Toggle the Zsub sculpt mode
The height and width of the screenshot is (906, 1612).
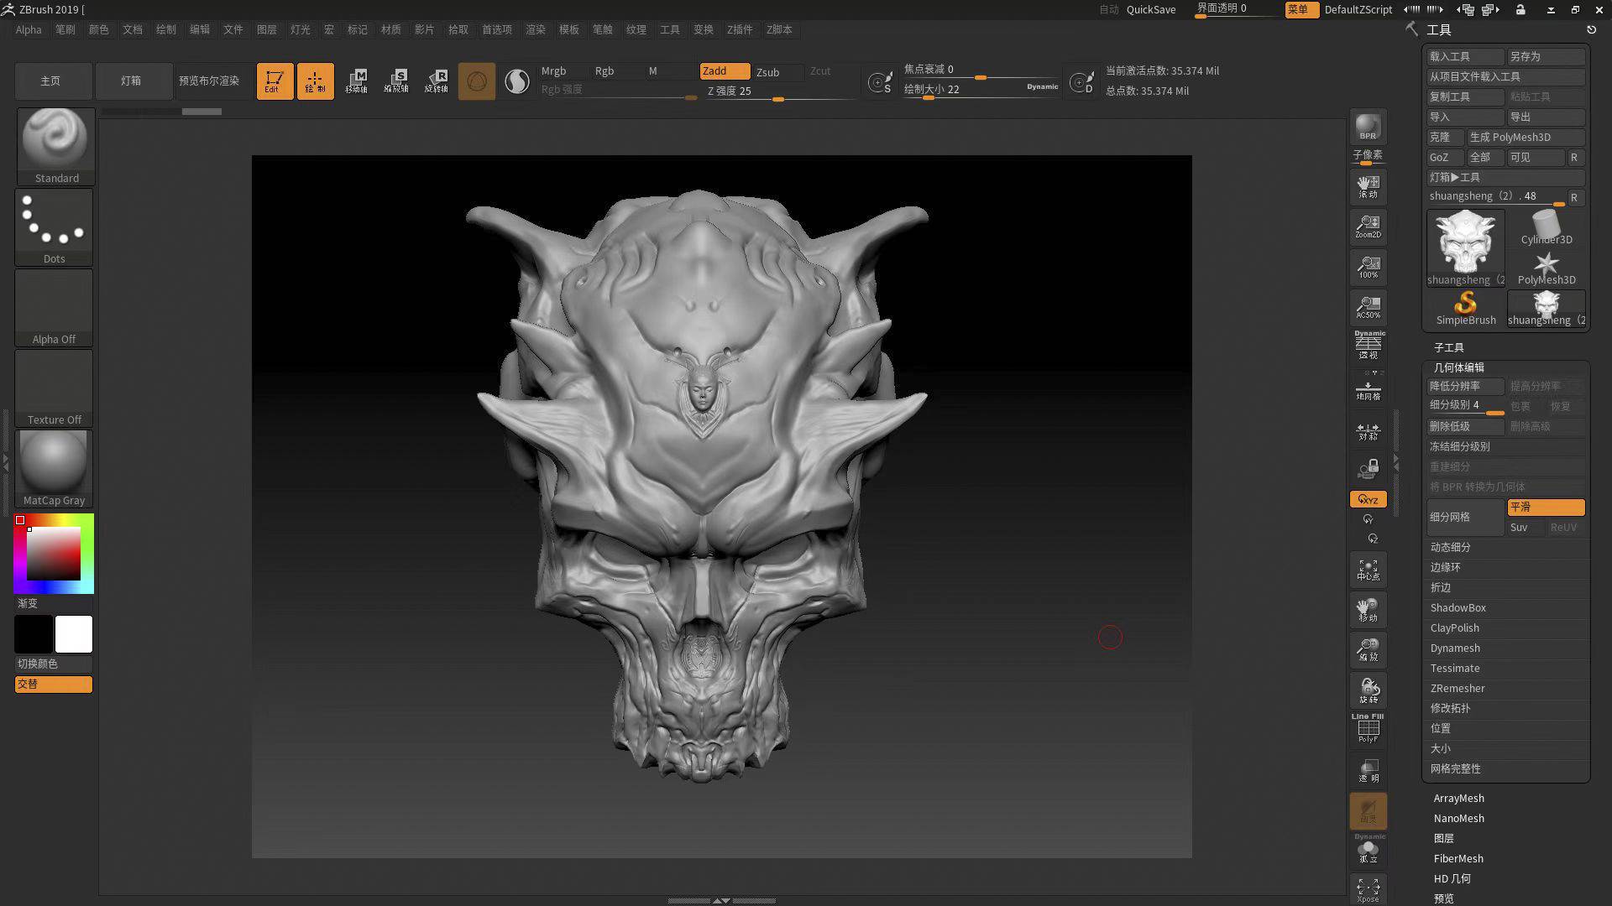coord(767,72)
